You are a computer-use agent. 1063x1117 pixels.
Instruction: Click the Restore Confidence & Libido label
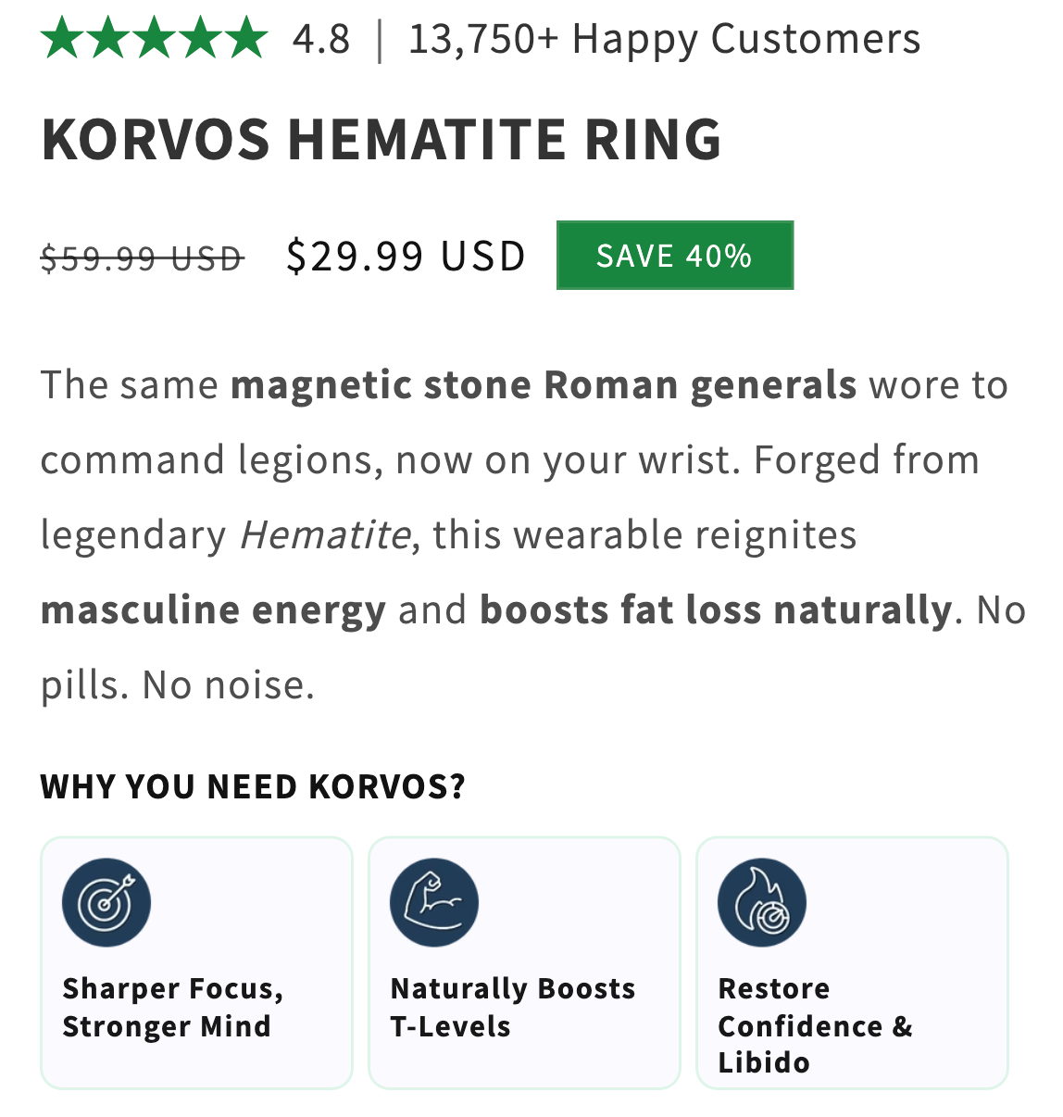coord(815,1025)
